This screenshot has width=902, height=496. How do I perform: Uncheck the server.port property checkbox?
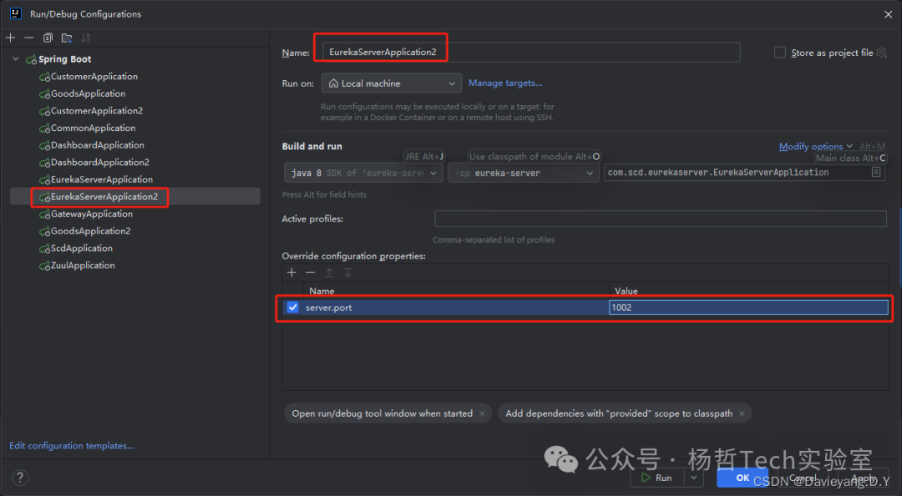point(292,308)
